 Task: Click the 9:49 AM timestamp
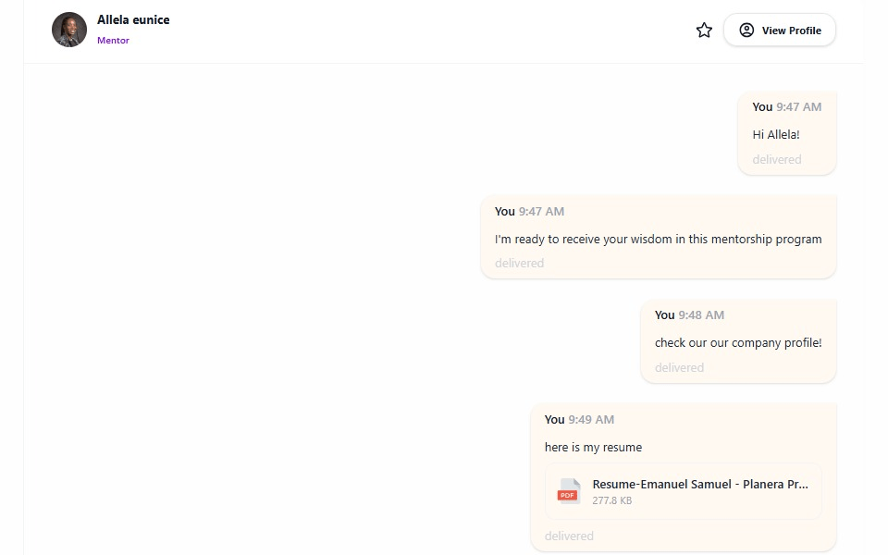point(591,420)
